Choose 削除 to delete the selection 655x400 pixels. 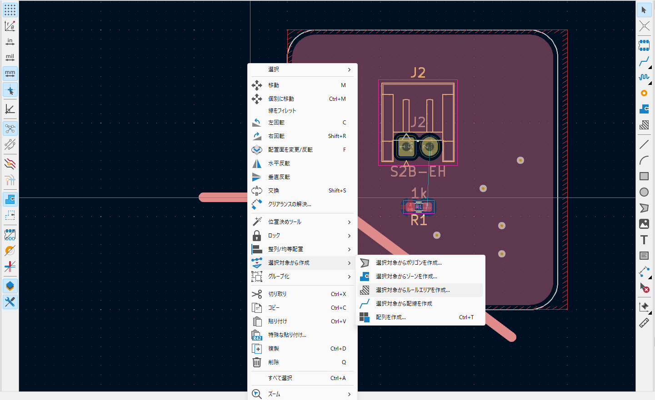click(302, 362)
